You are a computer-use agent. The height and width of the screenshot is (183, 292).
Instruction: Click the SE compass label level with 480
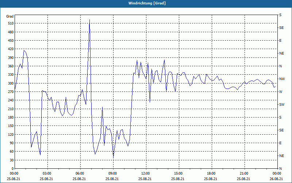281,28
